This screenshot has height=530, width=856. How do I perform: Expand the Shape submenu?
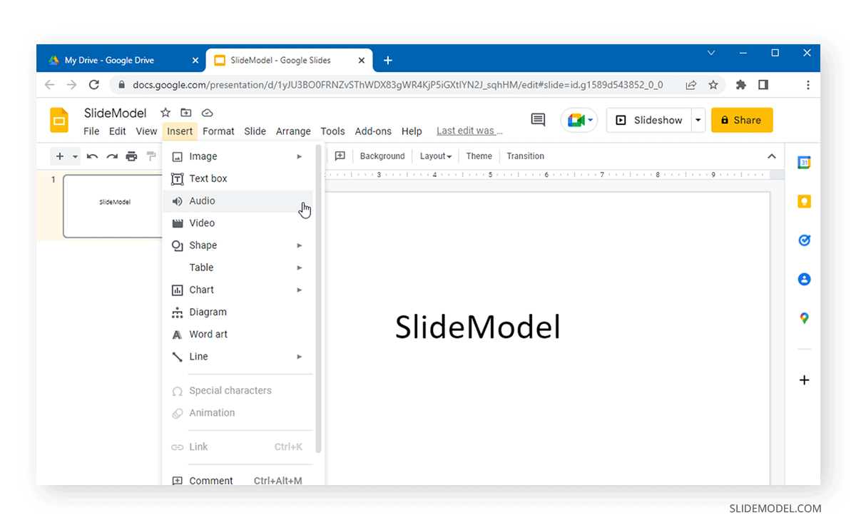(238, 245)
